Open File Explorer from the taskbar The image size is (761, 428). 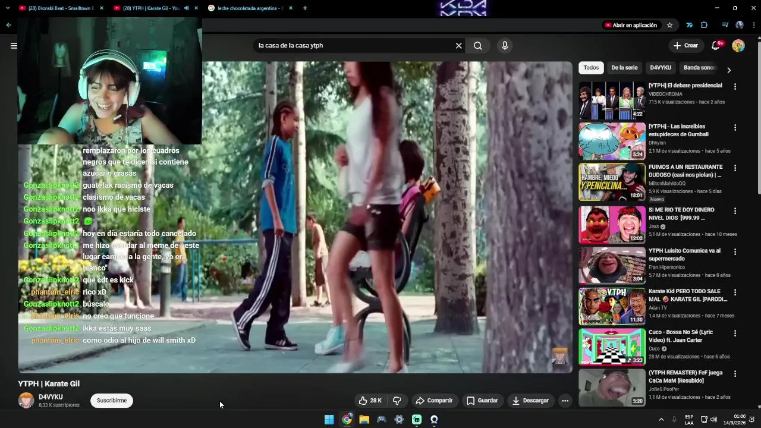pyautogui.click(x=364, y=420)
